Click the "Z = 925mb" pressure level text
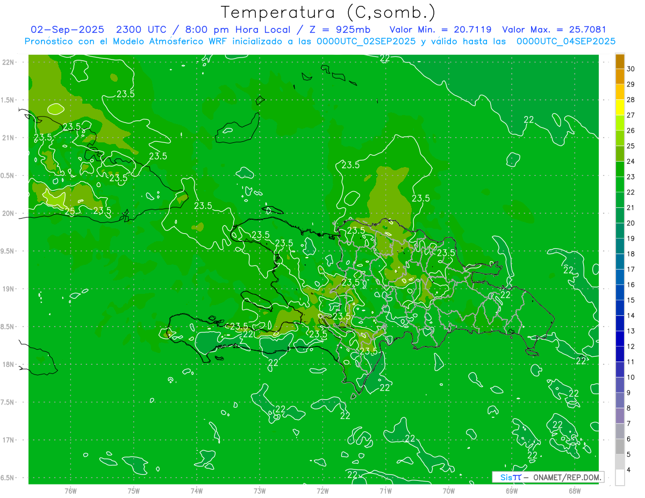Screen dimensions: 645x498 click(x=341, y=30)
